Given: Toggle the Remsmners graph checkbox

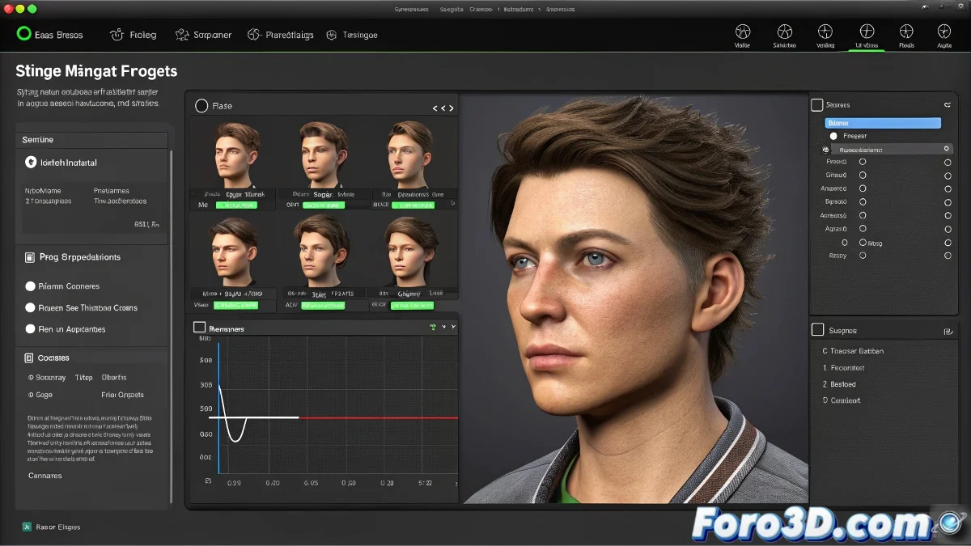Looking at the screenshot, I should tap(200, 328).
